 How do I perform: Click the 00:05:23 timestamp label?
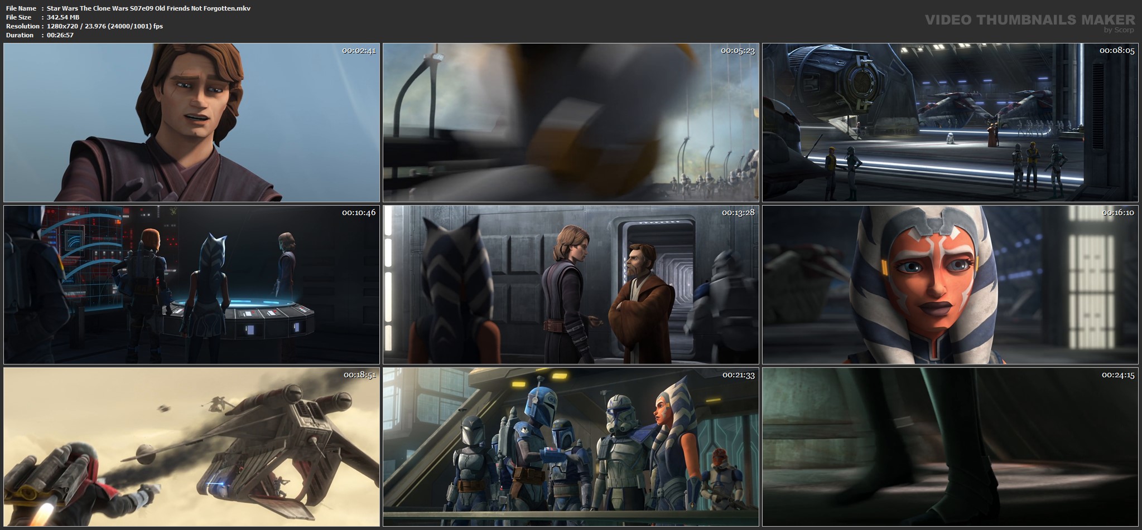pyautogui.click(x=738, y=51)
